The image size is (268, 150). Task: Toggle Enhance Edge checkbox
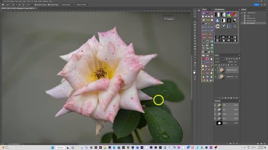point(49,5)
